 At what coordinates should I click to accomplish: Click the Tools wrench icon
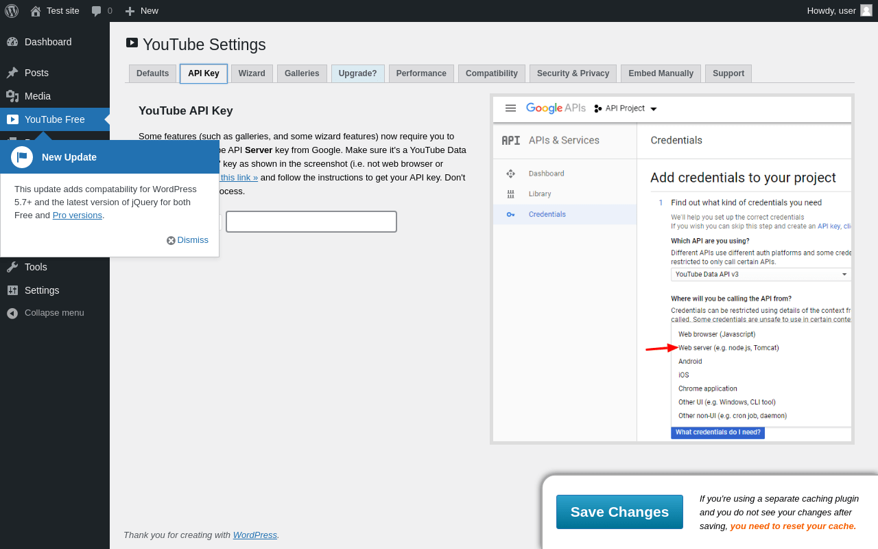click(12, 267)
